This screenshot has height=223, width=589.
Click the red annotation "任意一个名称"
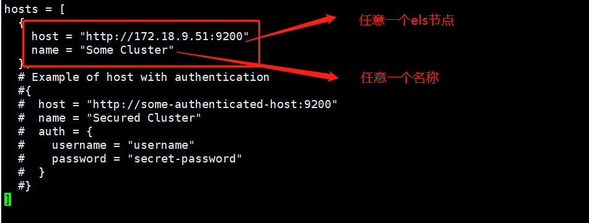399,78
